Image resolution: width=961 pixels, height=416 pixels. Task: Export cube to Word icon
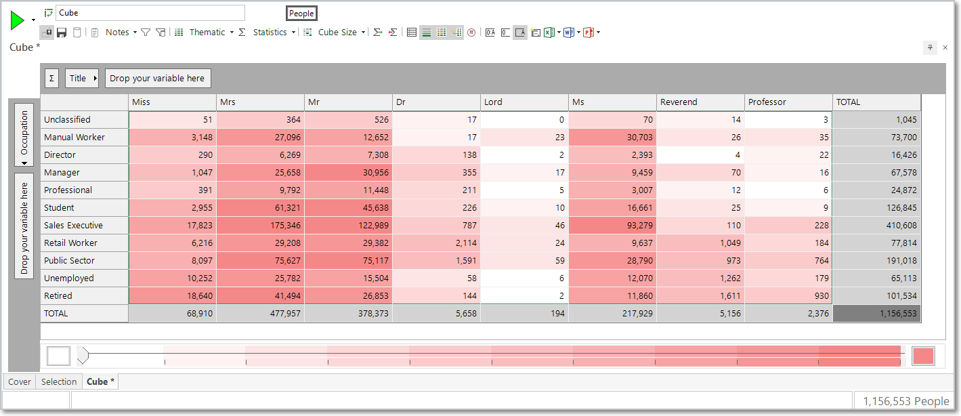click(569, 33)
